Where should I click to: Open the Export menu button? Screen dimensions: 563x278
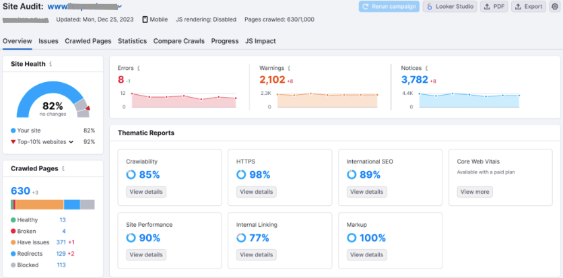[x=529, y=7]
